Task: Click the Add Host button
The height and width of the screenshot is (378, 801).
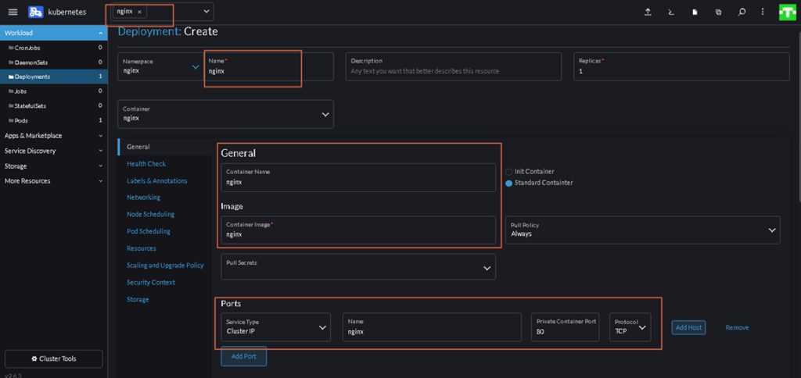Action: pos(688,327)
